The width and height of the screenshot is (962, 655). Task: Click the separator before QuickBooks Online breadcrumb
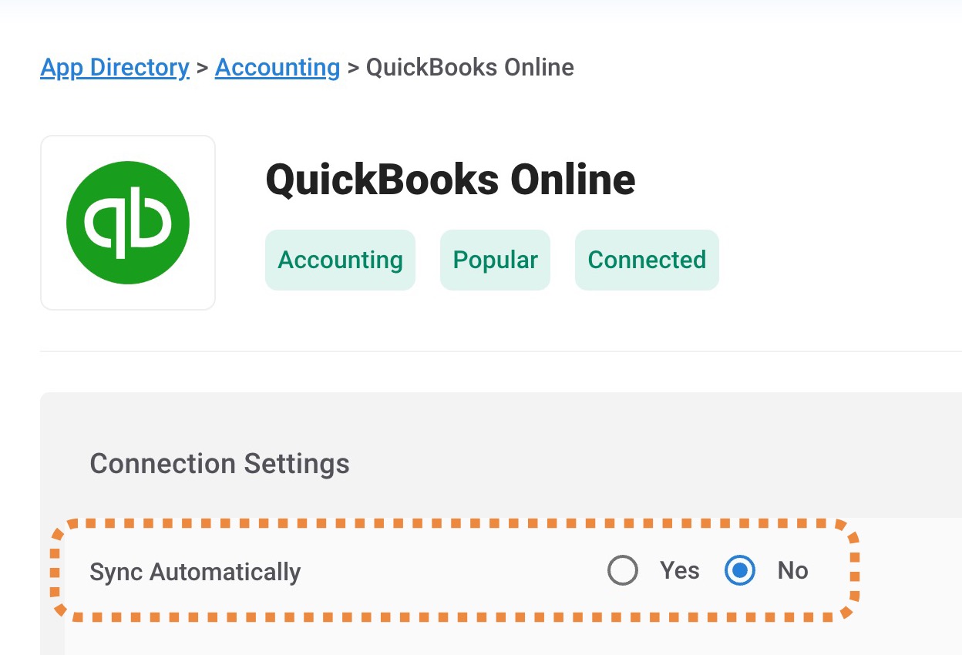[353, 68]
